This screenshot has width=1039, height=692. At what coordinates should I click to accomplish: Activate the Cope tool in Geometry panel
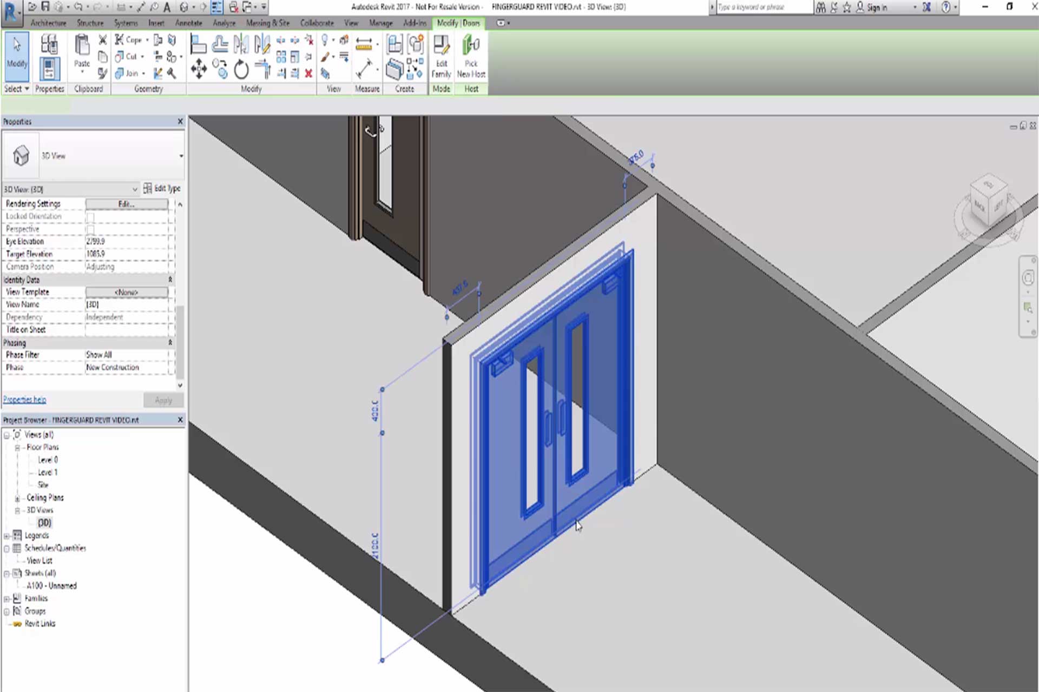pos(130,39)
